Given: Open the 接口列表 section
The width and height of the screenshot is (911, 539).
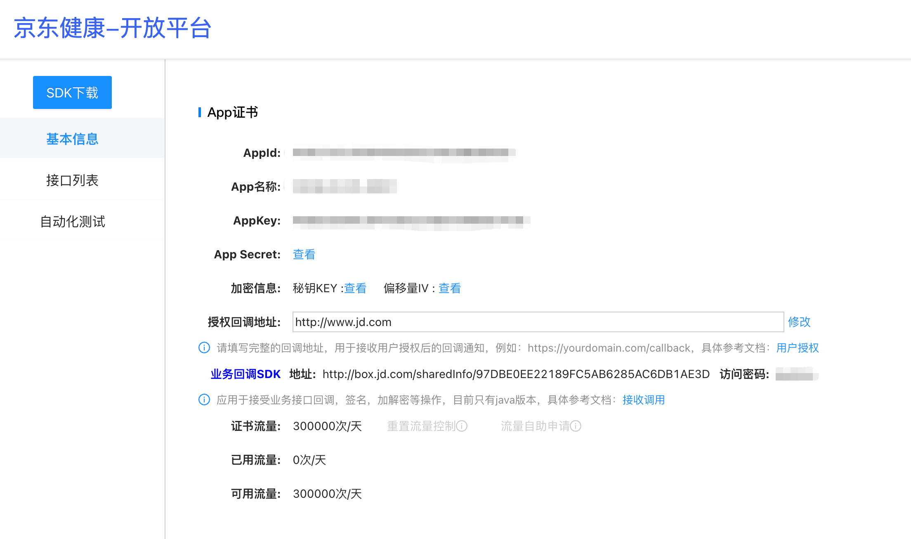Looking at the screenshot, I should point(72,180).
